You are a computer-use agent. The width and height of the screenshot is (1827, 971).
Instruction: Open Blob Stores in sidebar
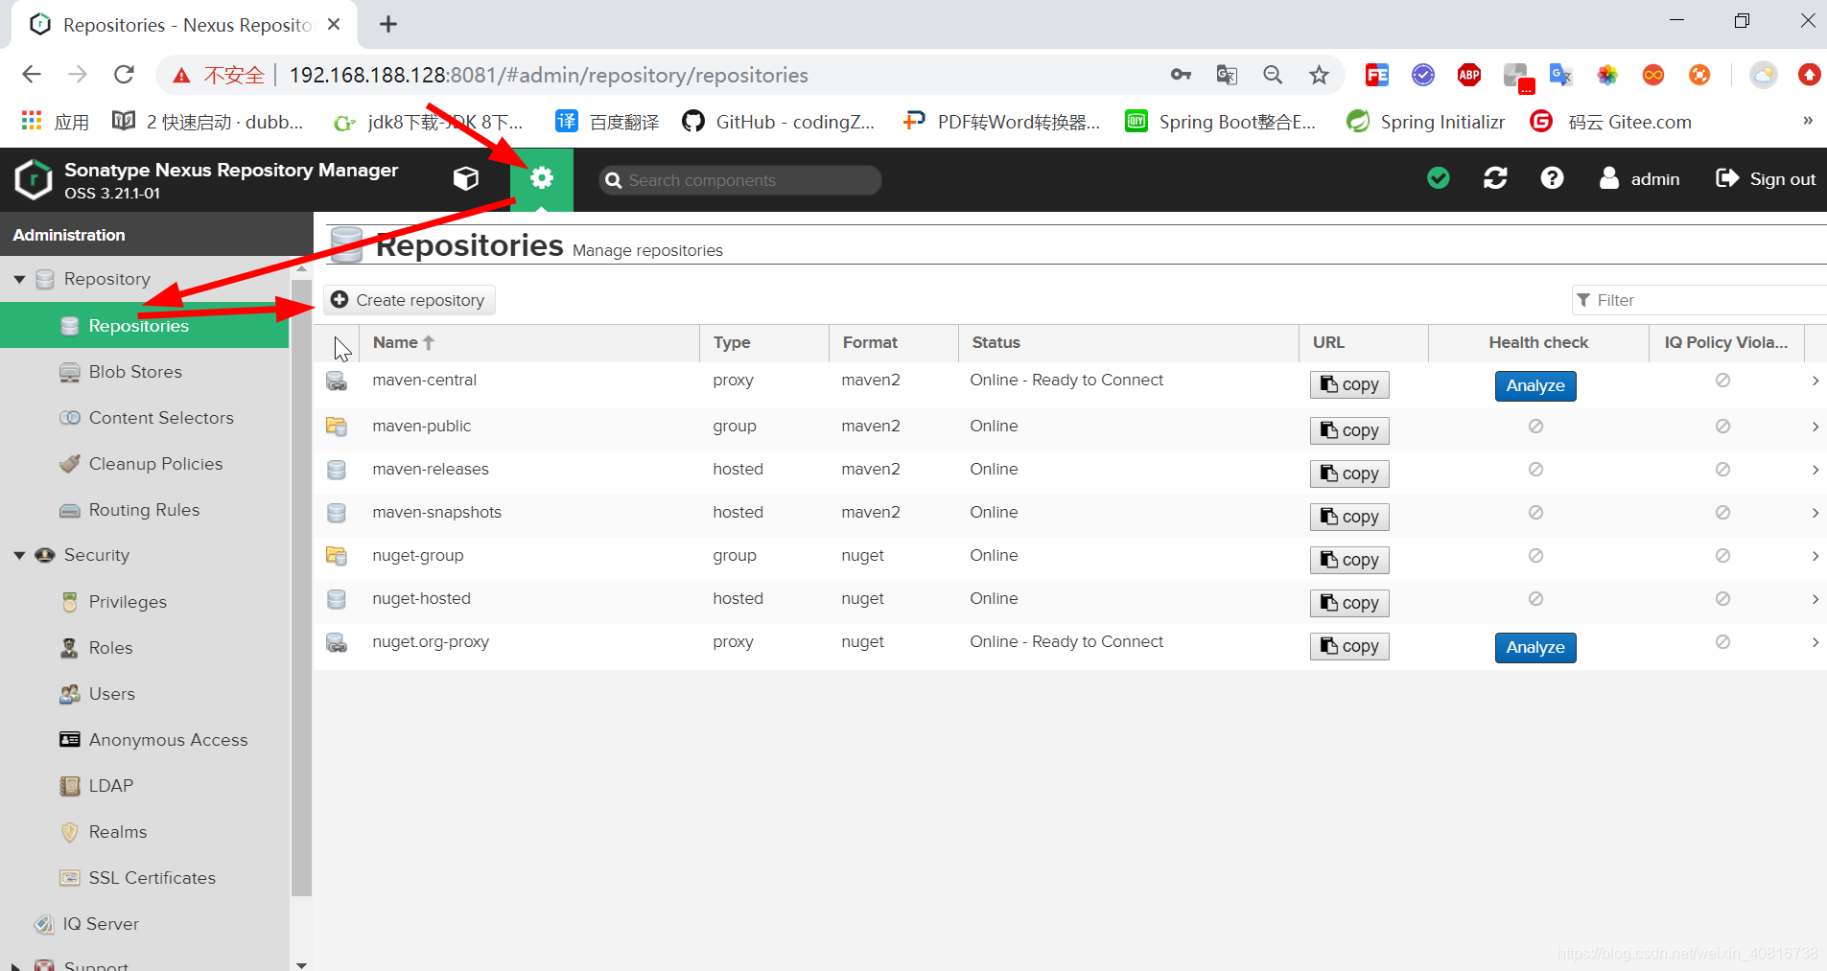tap(144, 372)
